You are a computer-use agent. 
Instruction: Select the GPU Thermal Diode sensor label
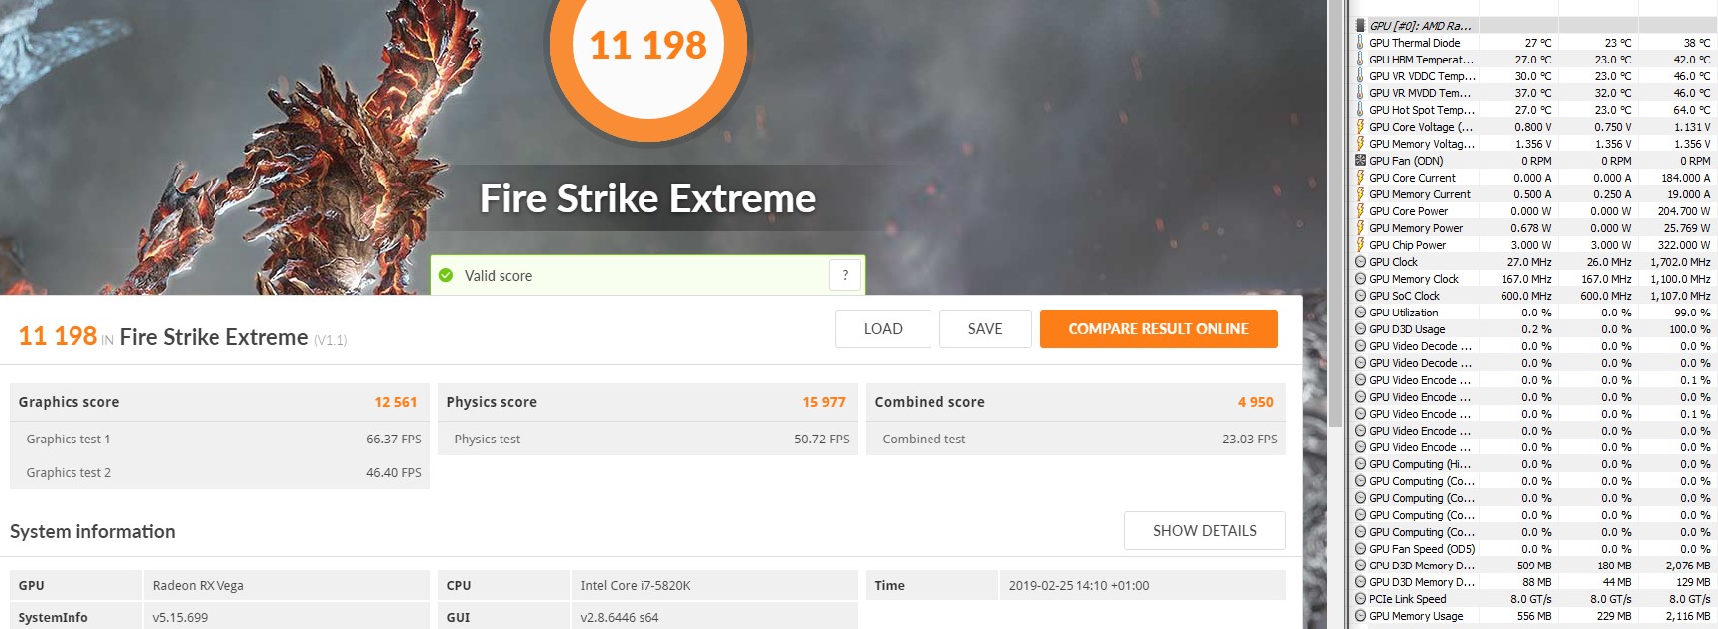tap(1414, 43)
